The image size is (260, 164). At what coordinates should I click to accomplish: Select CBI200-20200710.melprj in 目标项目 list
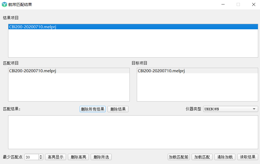[197, 71]
